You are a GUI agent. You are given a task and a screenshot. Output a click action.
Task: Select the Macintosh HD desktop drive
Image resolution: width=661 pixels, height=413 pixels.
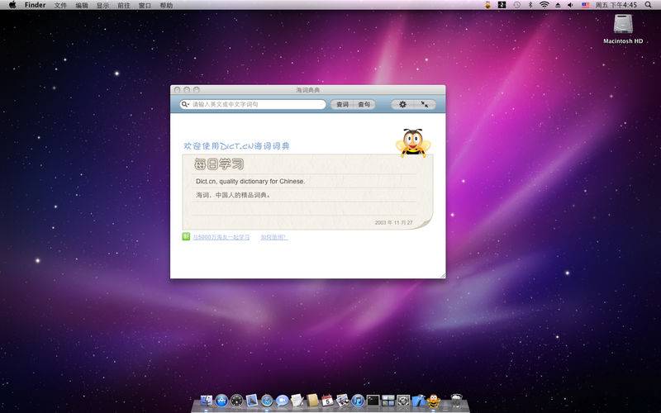[623, 29]
